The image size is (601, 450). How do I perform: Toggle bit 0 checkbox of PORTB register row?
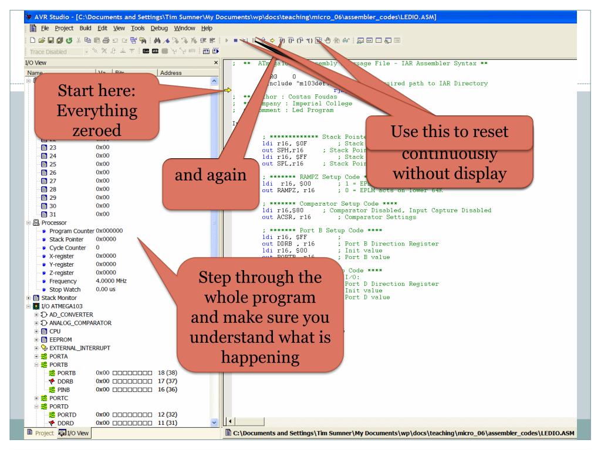click(150, 373)
